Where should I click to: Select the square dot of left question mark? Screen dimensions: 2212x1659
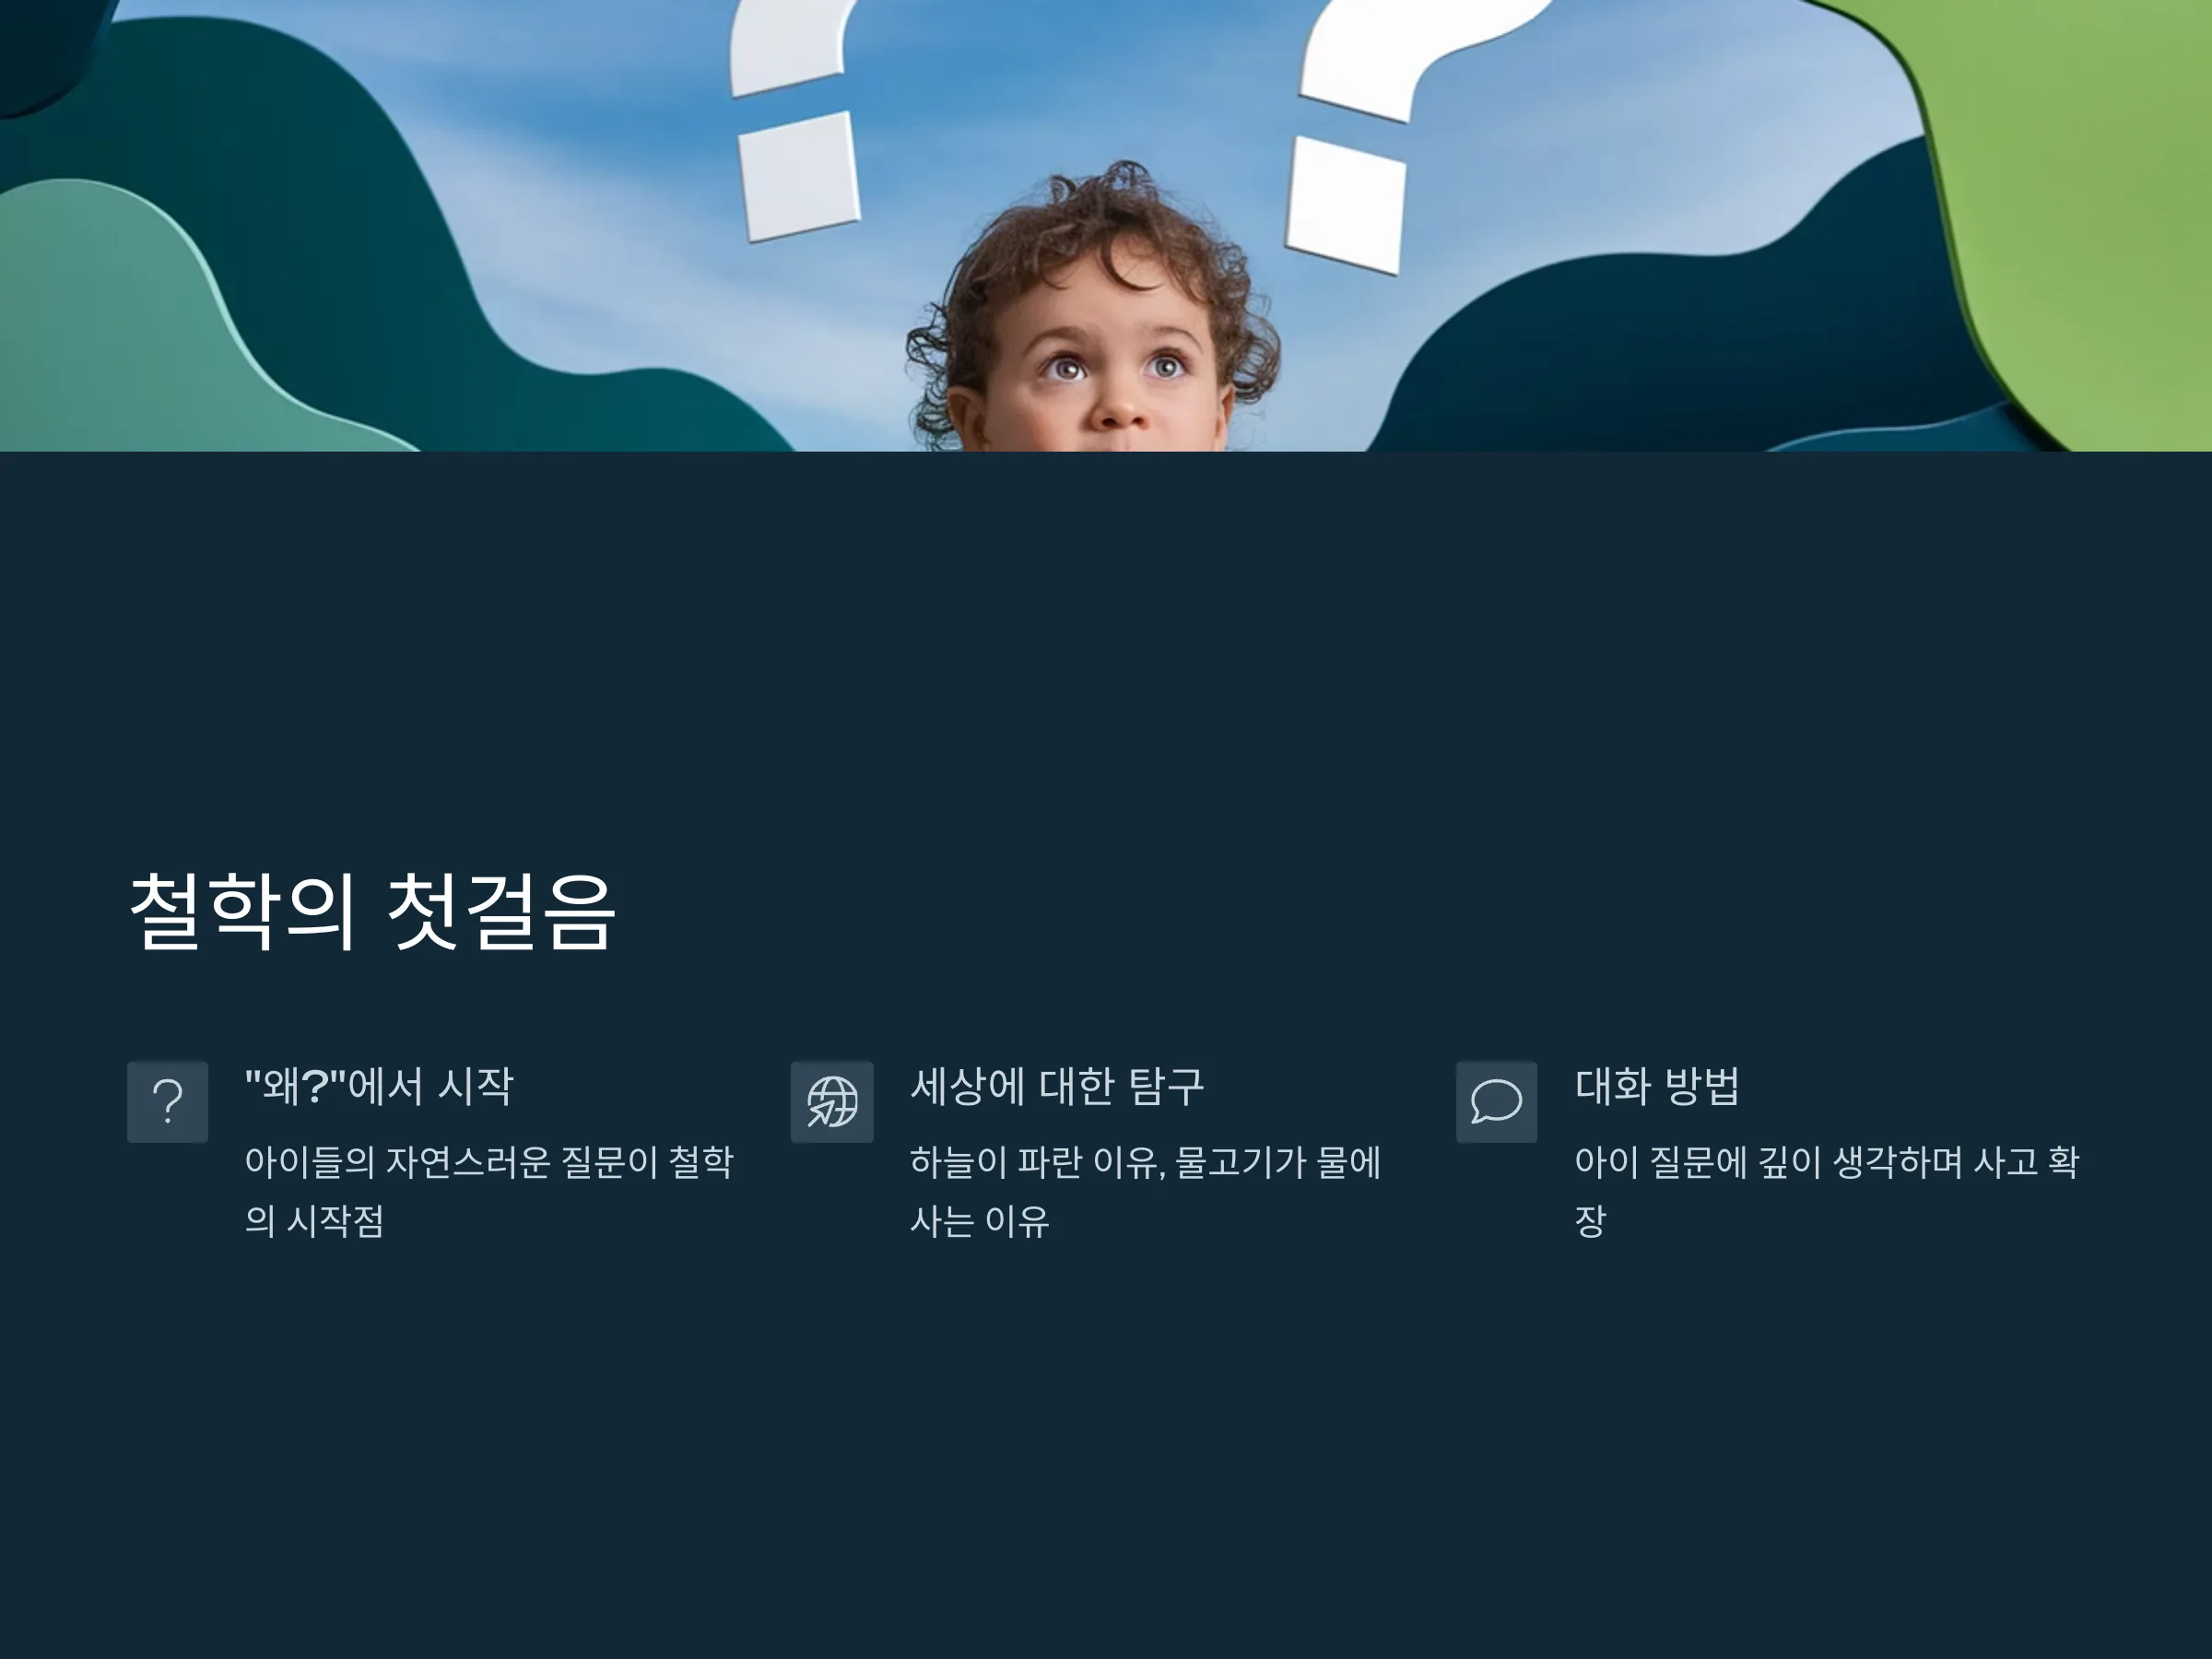[x=800, y=176]
